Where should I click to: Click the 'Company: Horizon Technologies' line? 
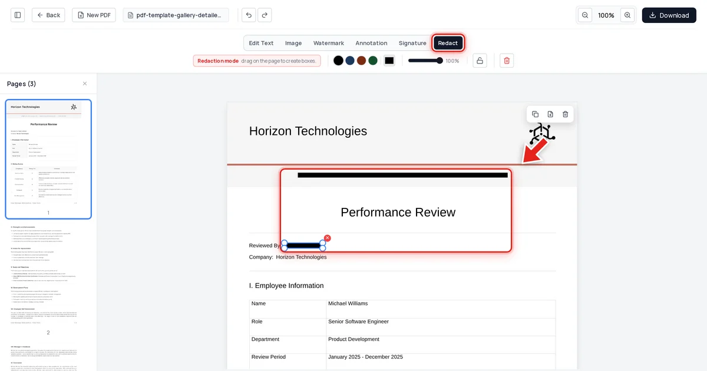288,257
